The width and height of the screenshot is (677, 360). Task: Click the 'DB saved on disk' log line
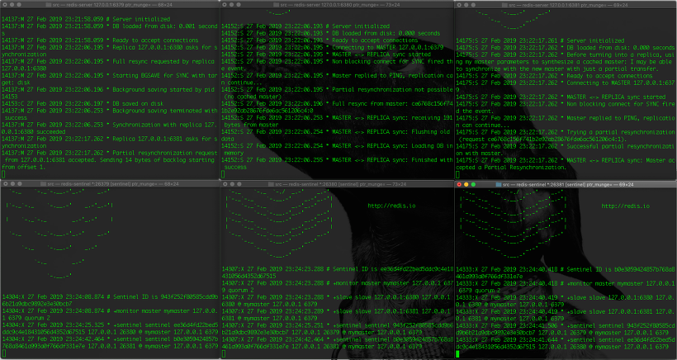pos(83,103)
